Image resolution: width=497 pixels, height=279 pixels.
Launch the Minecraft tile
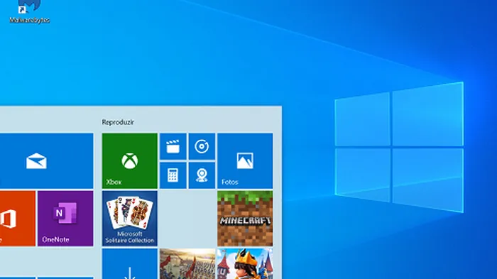click(245, 219)
